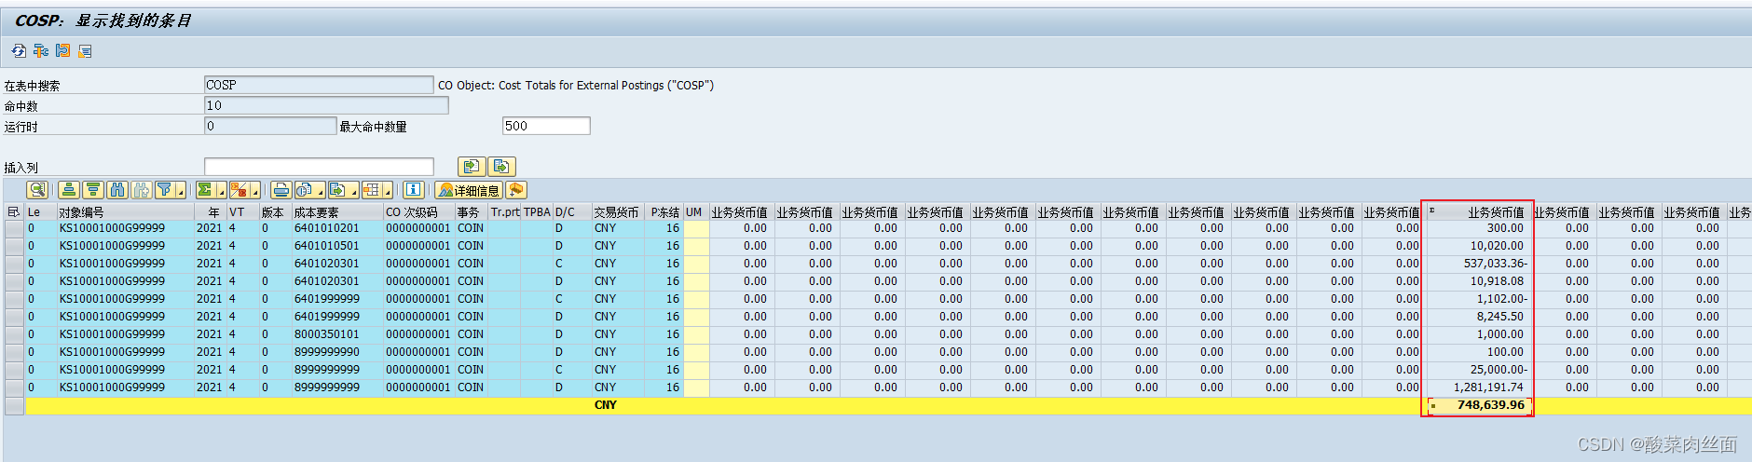This screenshot has height=462, width=1752.
Task: Click the Le column header
Action: pos(40,212)
